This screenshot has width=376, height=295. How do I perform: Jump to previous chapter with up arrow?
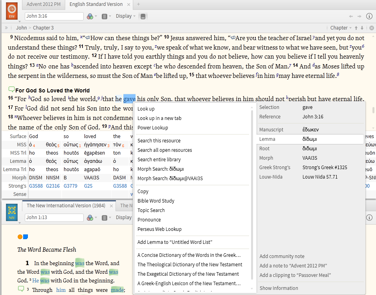[356, 28]
